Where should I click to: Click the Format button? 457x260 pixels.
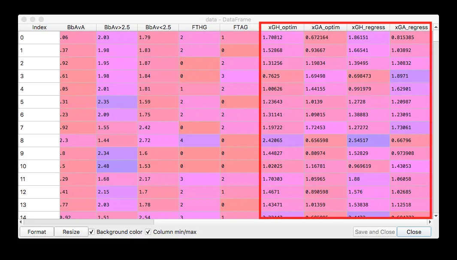[37, 232]
